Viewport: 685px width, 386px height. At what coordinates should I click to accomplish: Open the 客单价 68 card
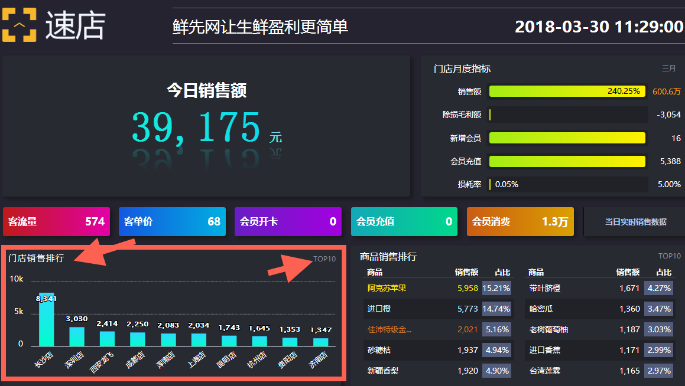tap(172, 222)
